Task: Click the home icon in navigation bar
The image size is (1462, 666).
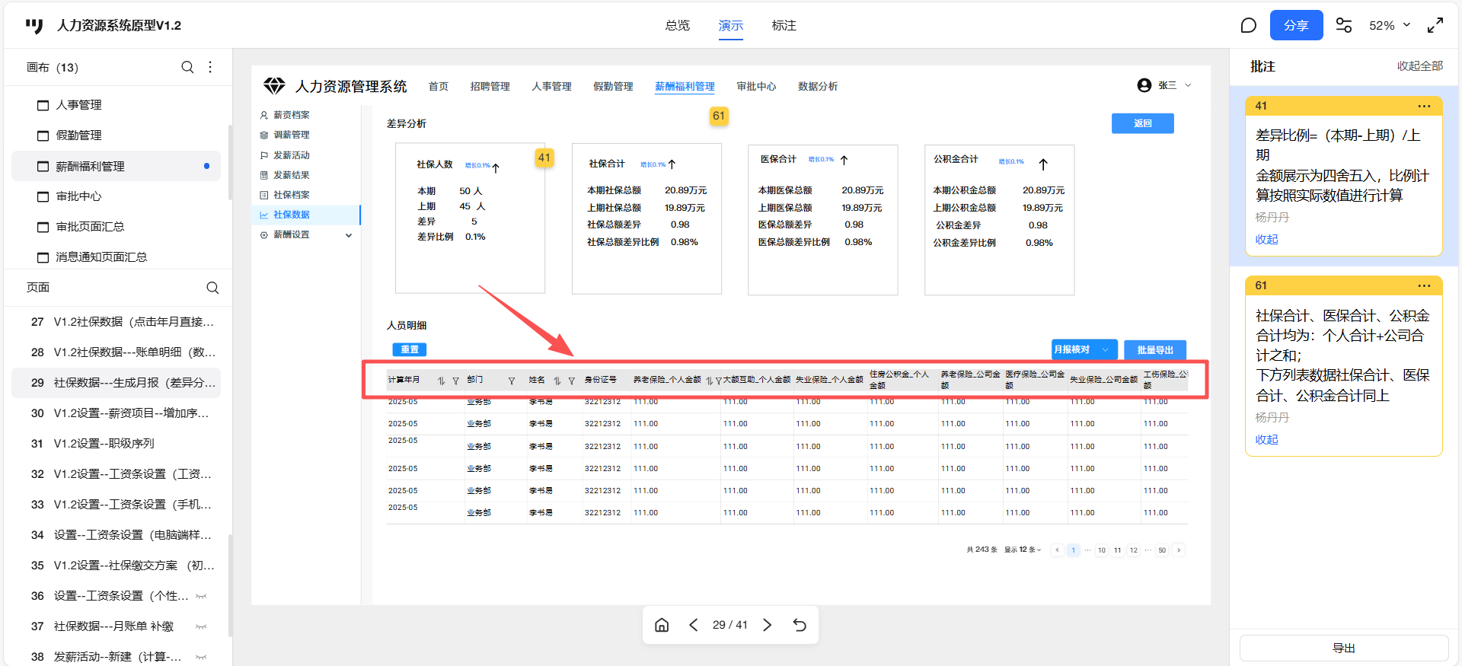Action: pyautogui.click(x=662, y=625)
